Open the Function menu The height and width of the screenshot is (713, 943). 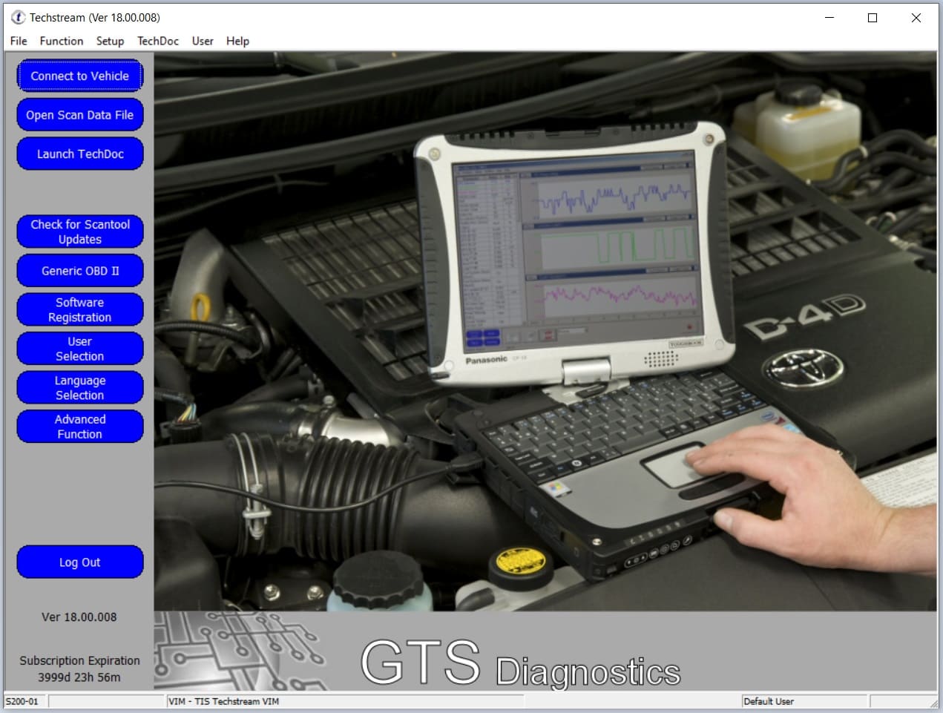(62, 41)
